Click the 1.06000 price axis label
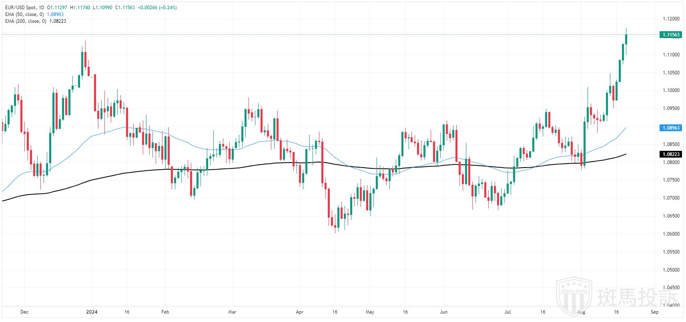 tap(670, 234)
